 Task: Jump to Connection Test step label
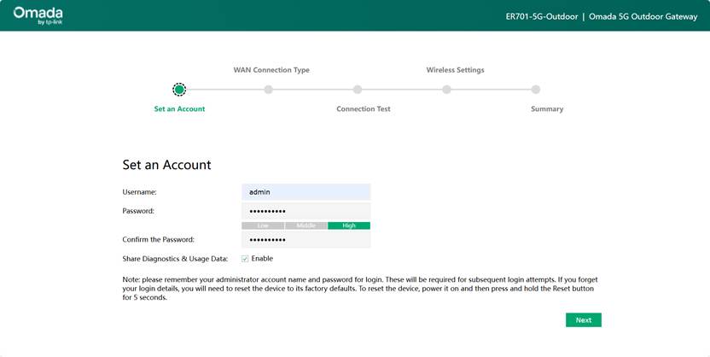[x=363, y=109]
